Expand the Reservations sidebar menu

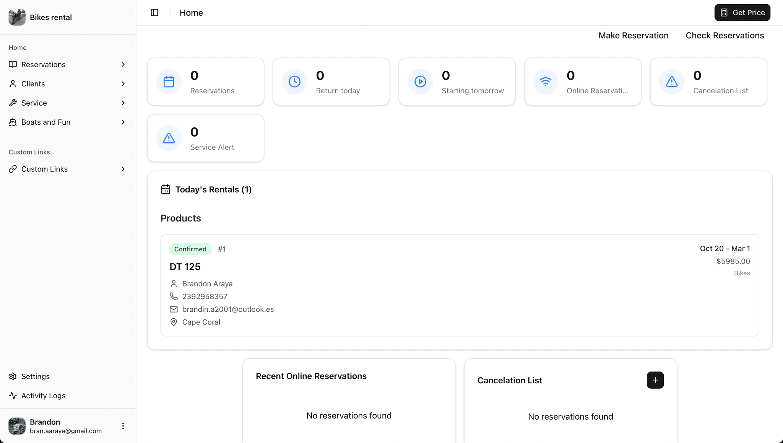click(68, 65)
